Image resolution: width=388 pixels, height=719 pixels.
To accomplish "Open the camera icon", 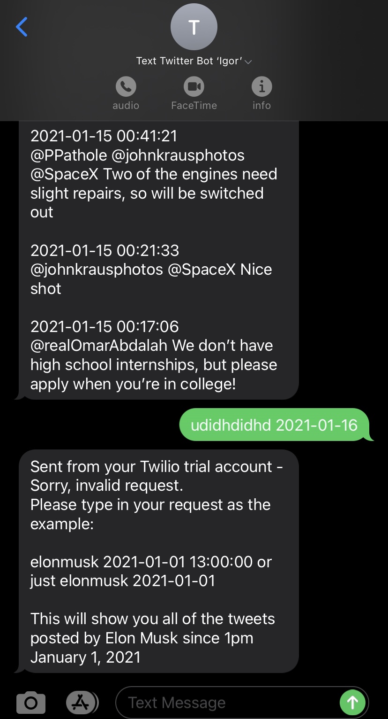I will pyautogui.click(x=31, y=703).
